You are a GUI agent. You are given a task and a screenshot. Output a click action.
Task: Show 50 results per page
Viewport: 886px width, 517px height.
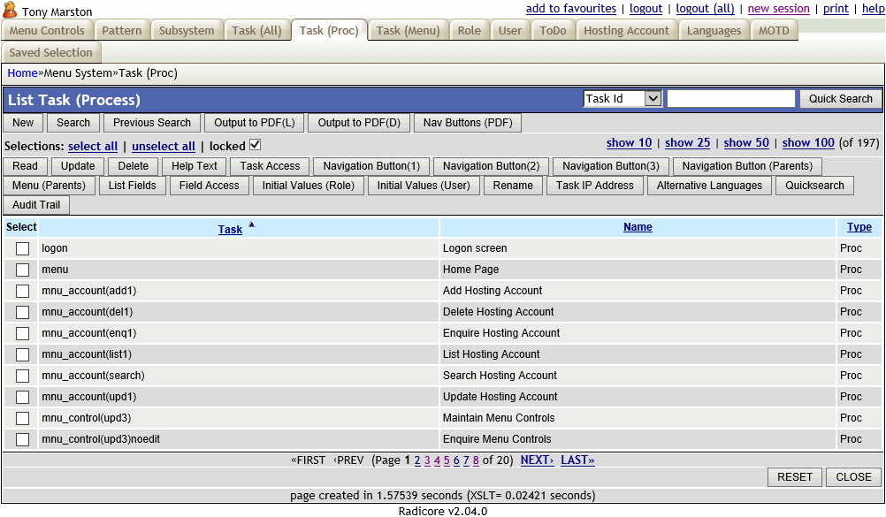coord(745,142)
